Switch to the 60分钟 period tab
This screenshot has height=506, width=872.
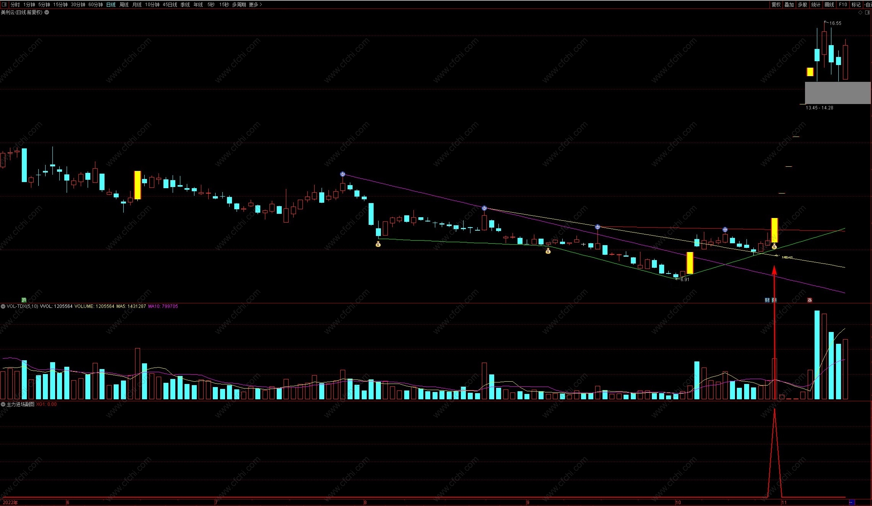(95, 5)
